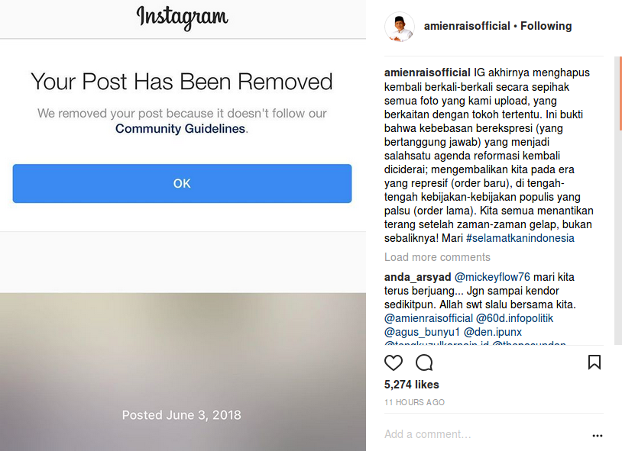Click the Instagram logo in image
The image size is (622, 451).
pos(182,18)
